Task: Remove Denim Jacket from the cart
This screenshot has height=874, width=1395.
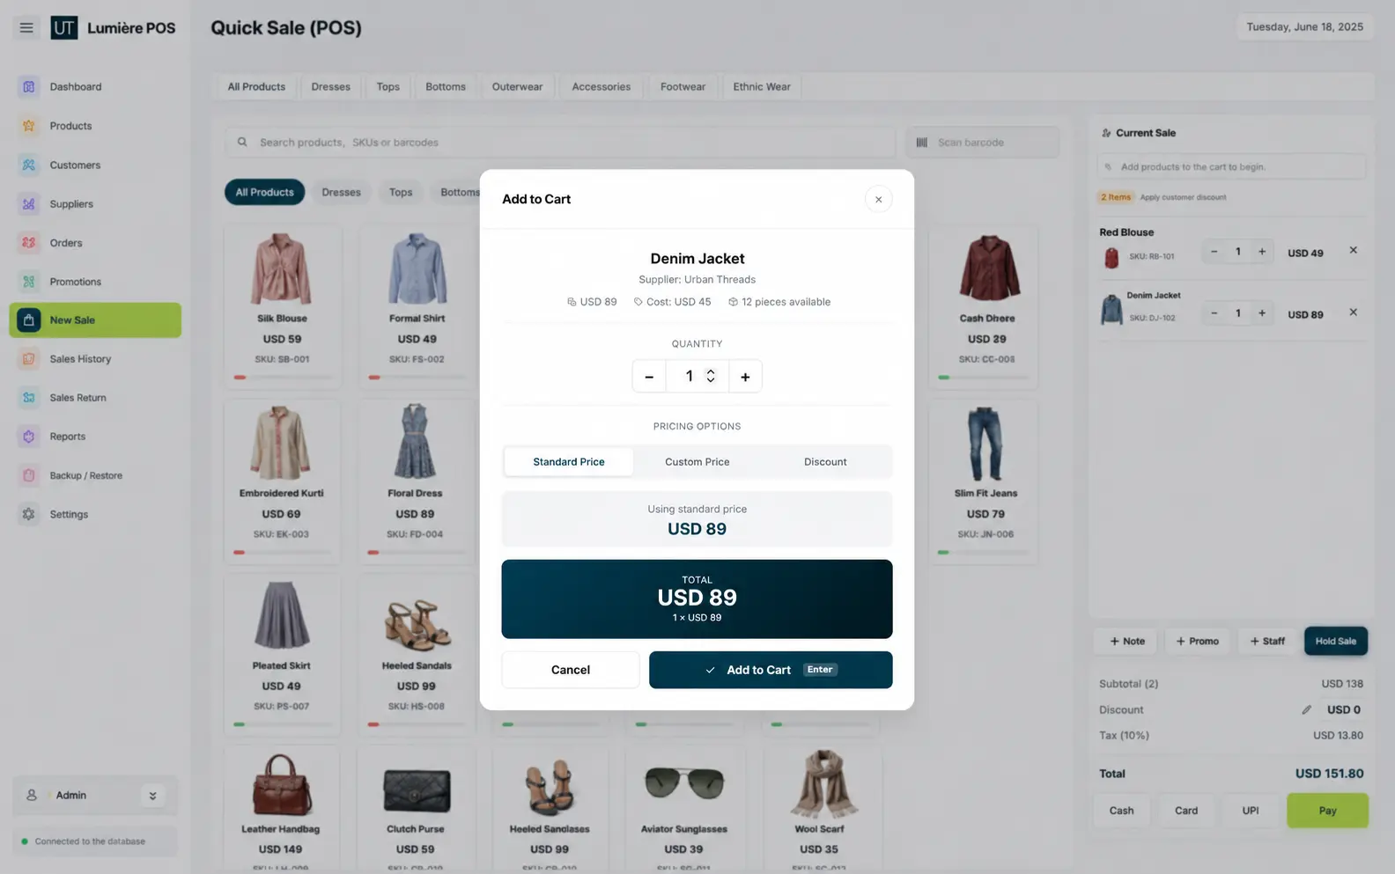Action: 1354,312
